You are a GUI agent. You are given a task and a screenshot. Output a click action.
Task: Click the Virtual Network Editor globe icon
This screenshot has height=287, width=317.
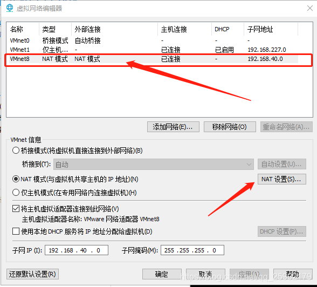[x=10, y=8]
